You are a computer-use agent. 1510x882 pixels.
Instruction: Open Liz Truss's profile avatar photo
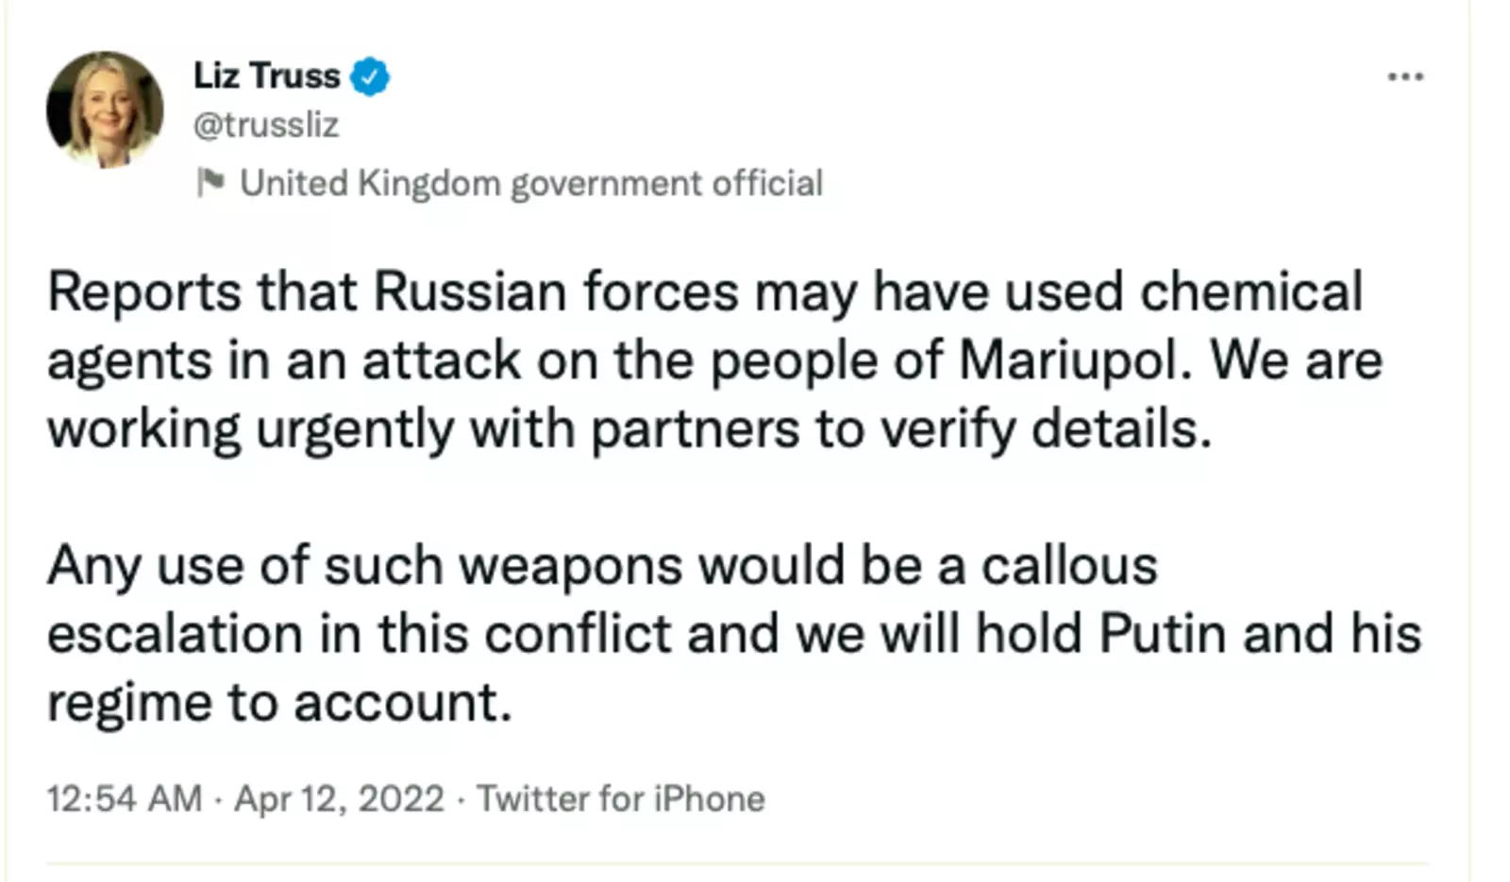coord(105,109)
